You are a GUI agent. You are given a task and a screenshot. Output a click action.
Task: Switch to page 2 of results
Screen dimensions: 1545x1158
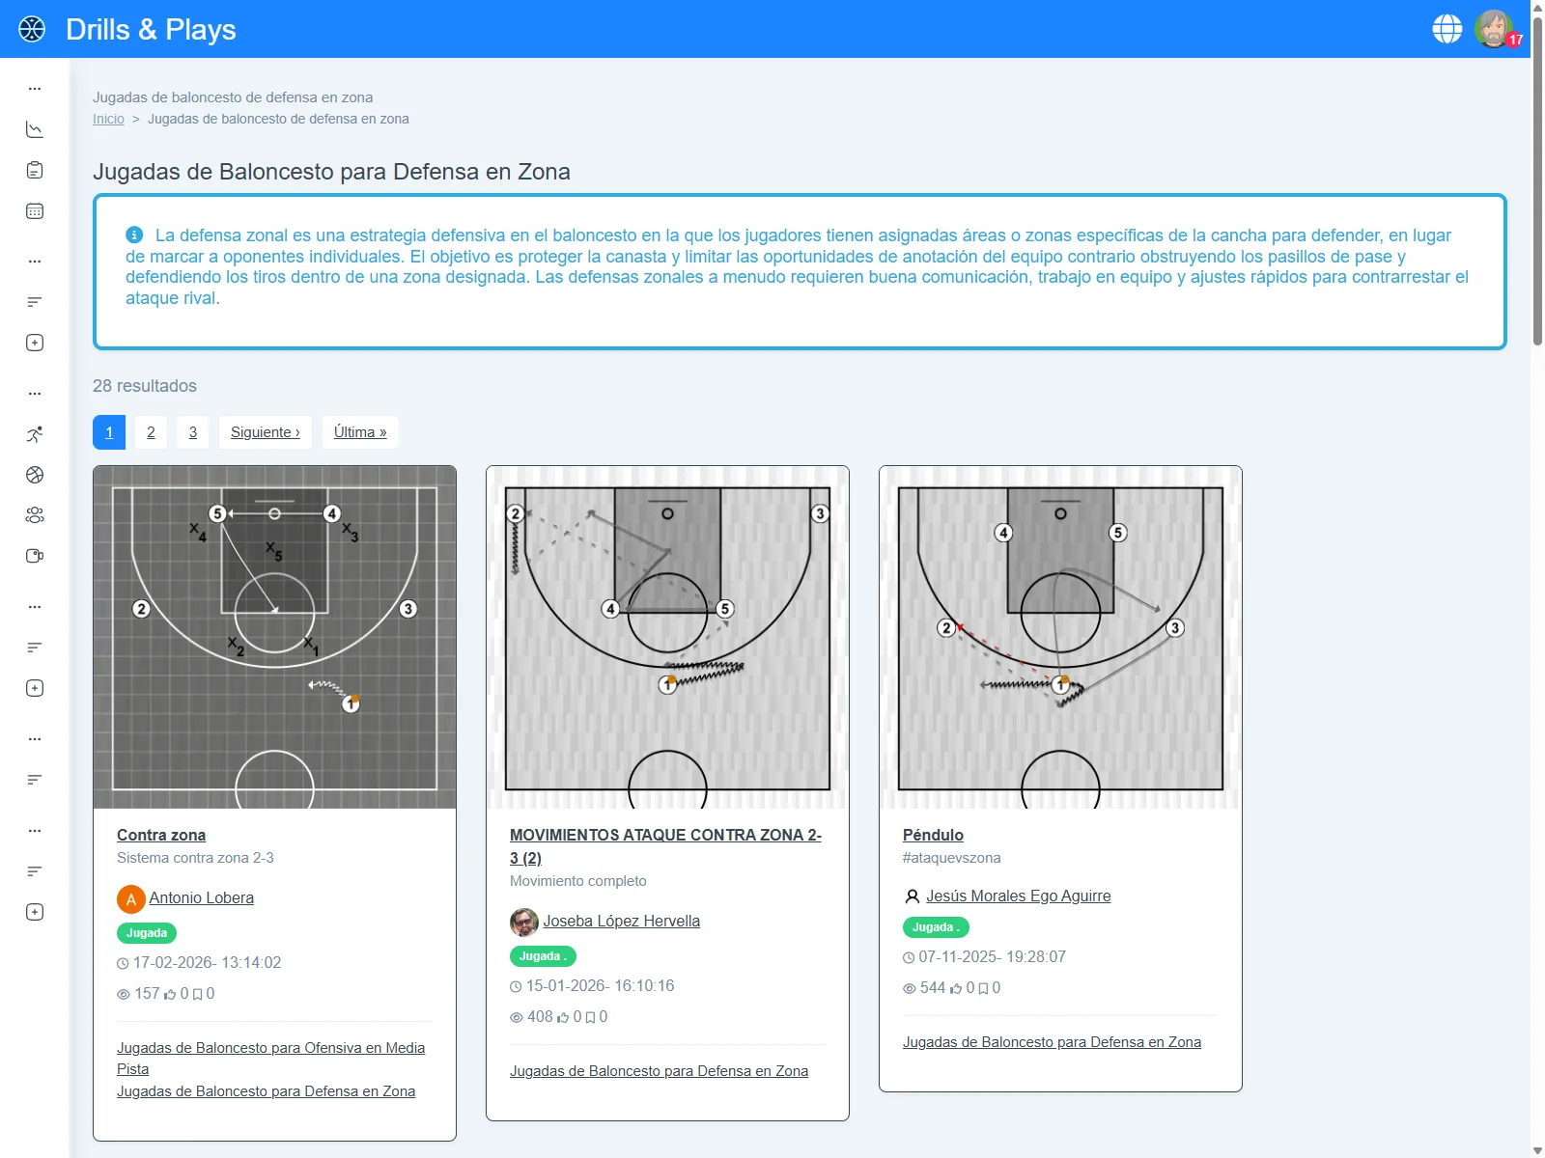tap(151, 432)
